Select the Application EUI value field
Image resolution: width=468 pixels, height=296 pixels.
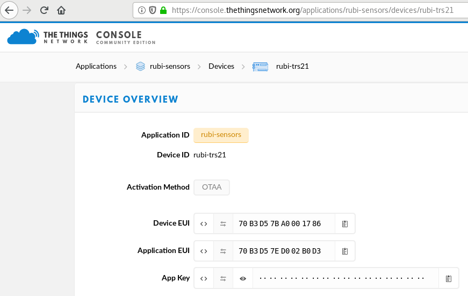tap(284, 251)
